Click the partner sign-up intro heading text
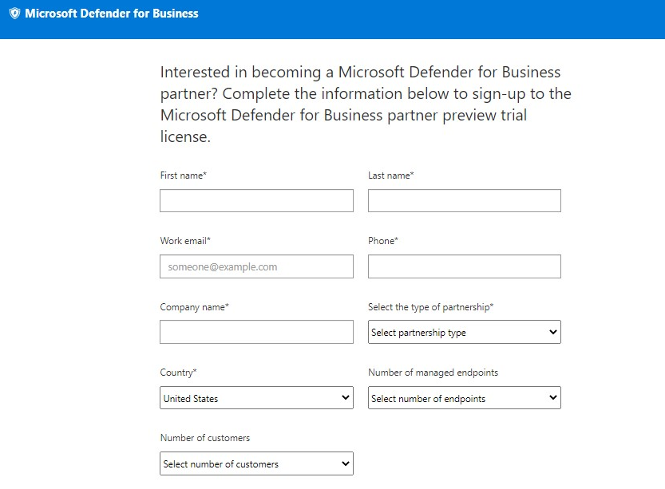The image size is (665, 489). point(366,105)
